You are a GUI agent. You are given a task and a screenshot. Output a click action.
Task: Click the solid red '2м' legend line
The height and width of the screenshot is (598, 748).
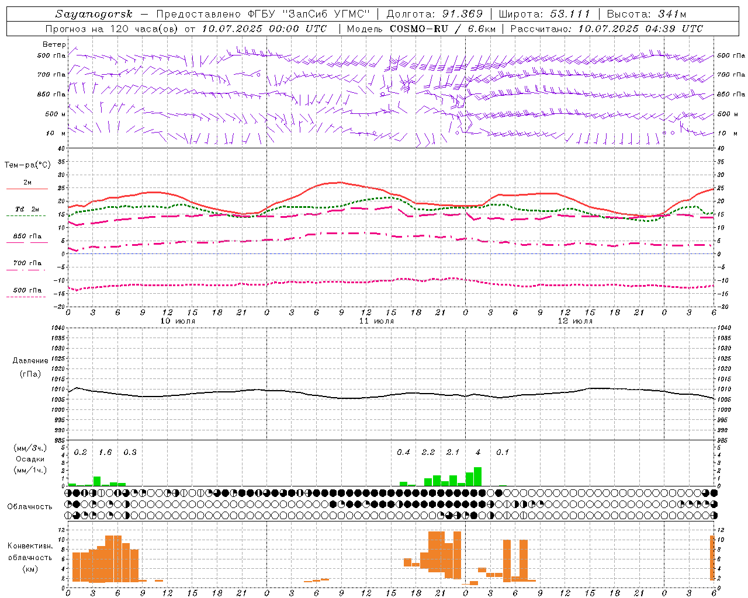pos(27,189)
